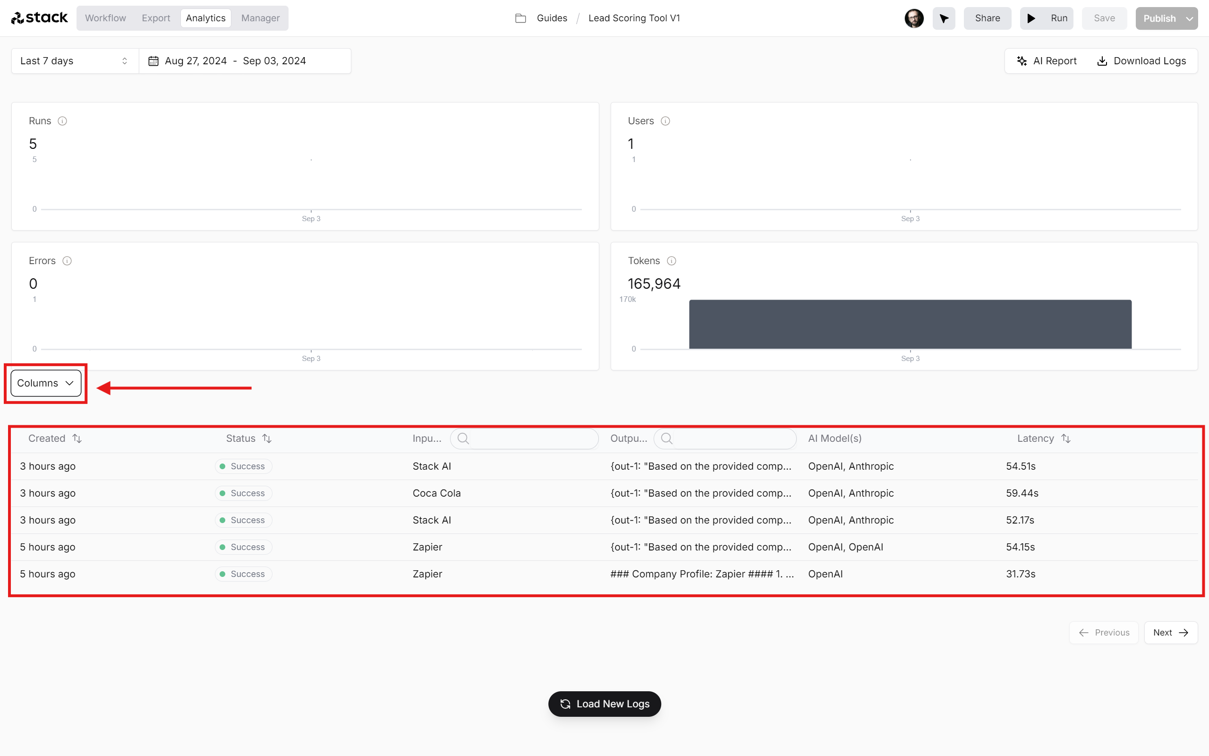
Task: Switch to the Manager tab
Action: [260, 18]
